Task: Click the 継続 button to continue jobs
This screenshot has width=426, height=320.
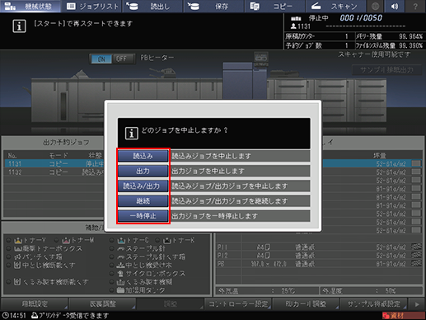Action: click(143, 201)
